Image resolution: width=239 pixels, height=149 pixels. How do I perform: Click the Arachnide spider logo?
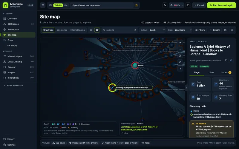pos(5,5)
